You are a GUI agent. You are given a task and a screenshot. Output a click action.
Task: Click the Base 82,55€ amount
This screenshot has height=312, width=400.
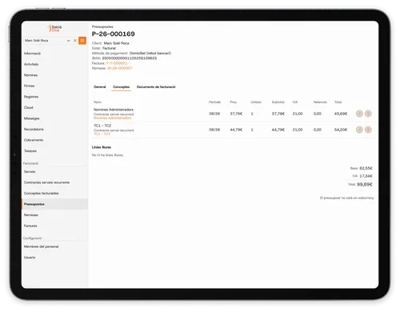point(366,168)
